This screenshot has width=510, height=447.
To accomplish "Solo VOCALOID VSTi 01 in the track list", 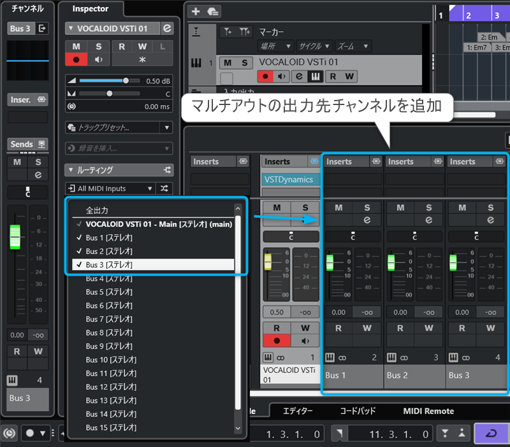I will [245, 62].
